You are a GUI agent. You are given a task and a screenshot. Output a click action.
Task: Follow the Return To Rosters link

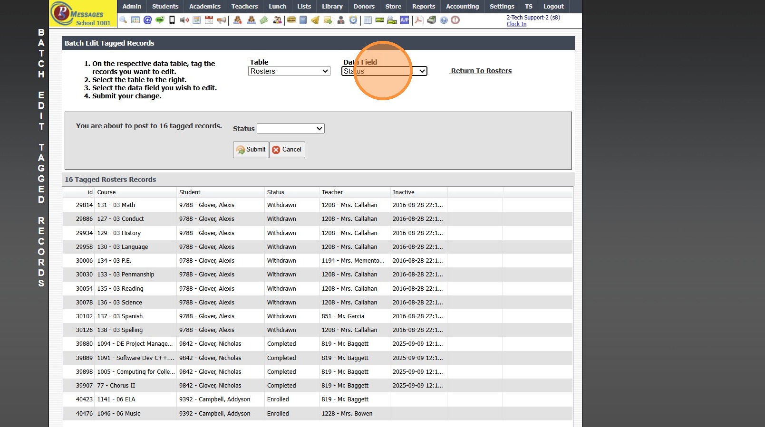click(x=481, y=71)
